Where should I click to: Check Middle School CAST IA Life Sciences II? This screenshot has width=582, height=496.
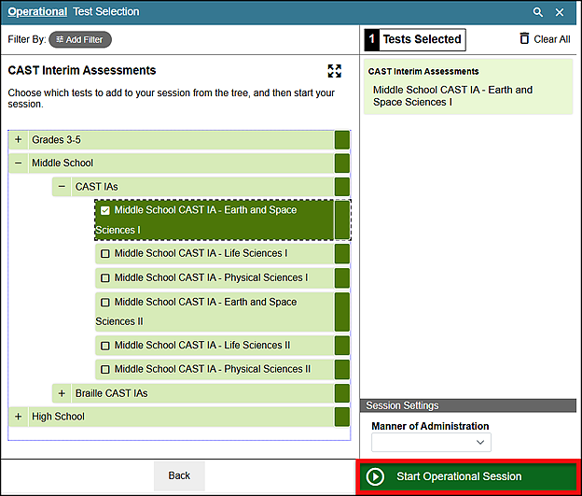click(105, 346)
